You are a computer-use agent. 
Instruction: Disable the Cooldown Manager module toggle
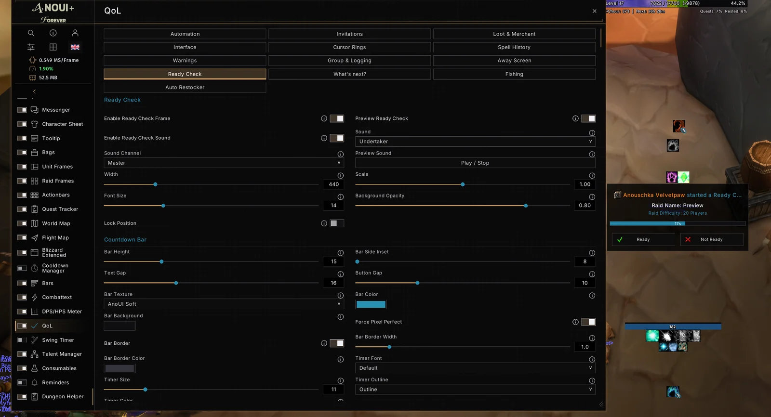coord(22,268)
